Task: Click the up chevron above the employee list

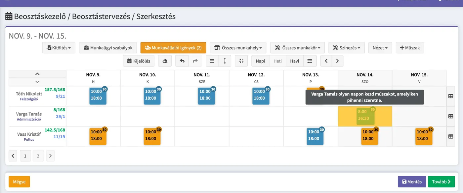Action: 37,74
